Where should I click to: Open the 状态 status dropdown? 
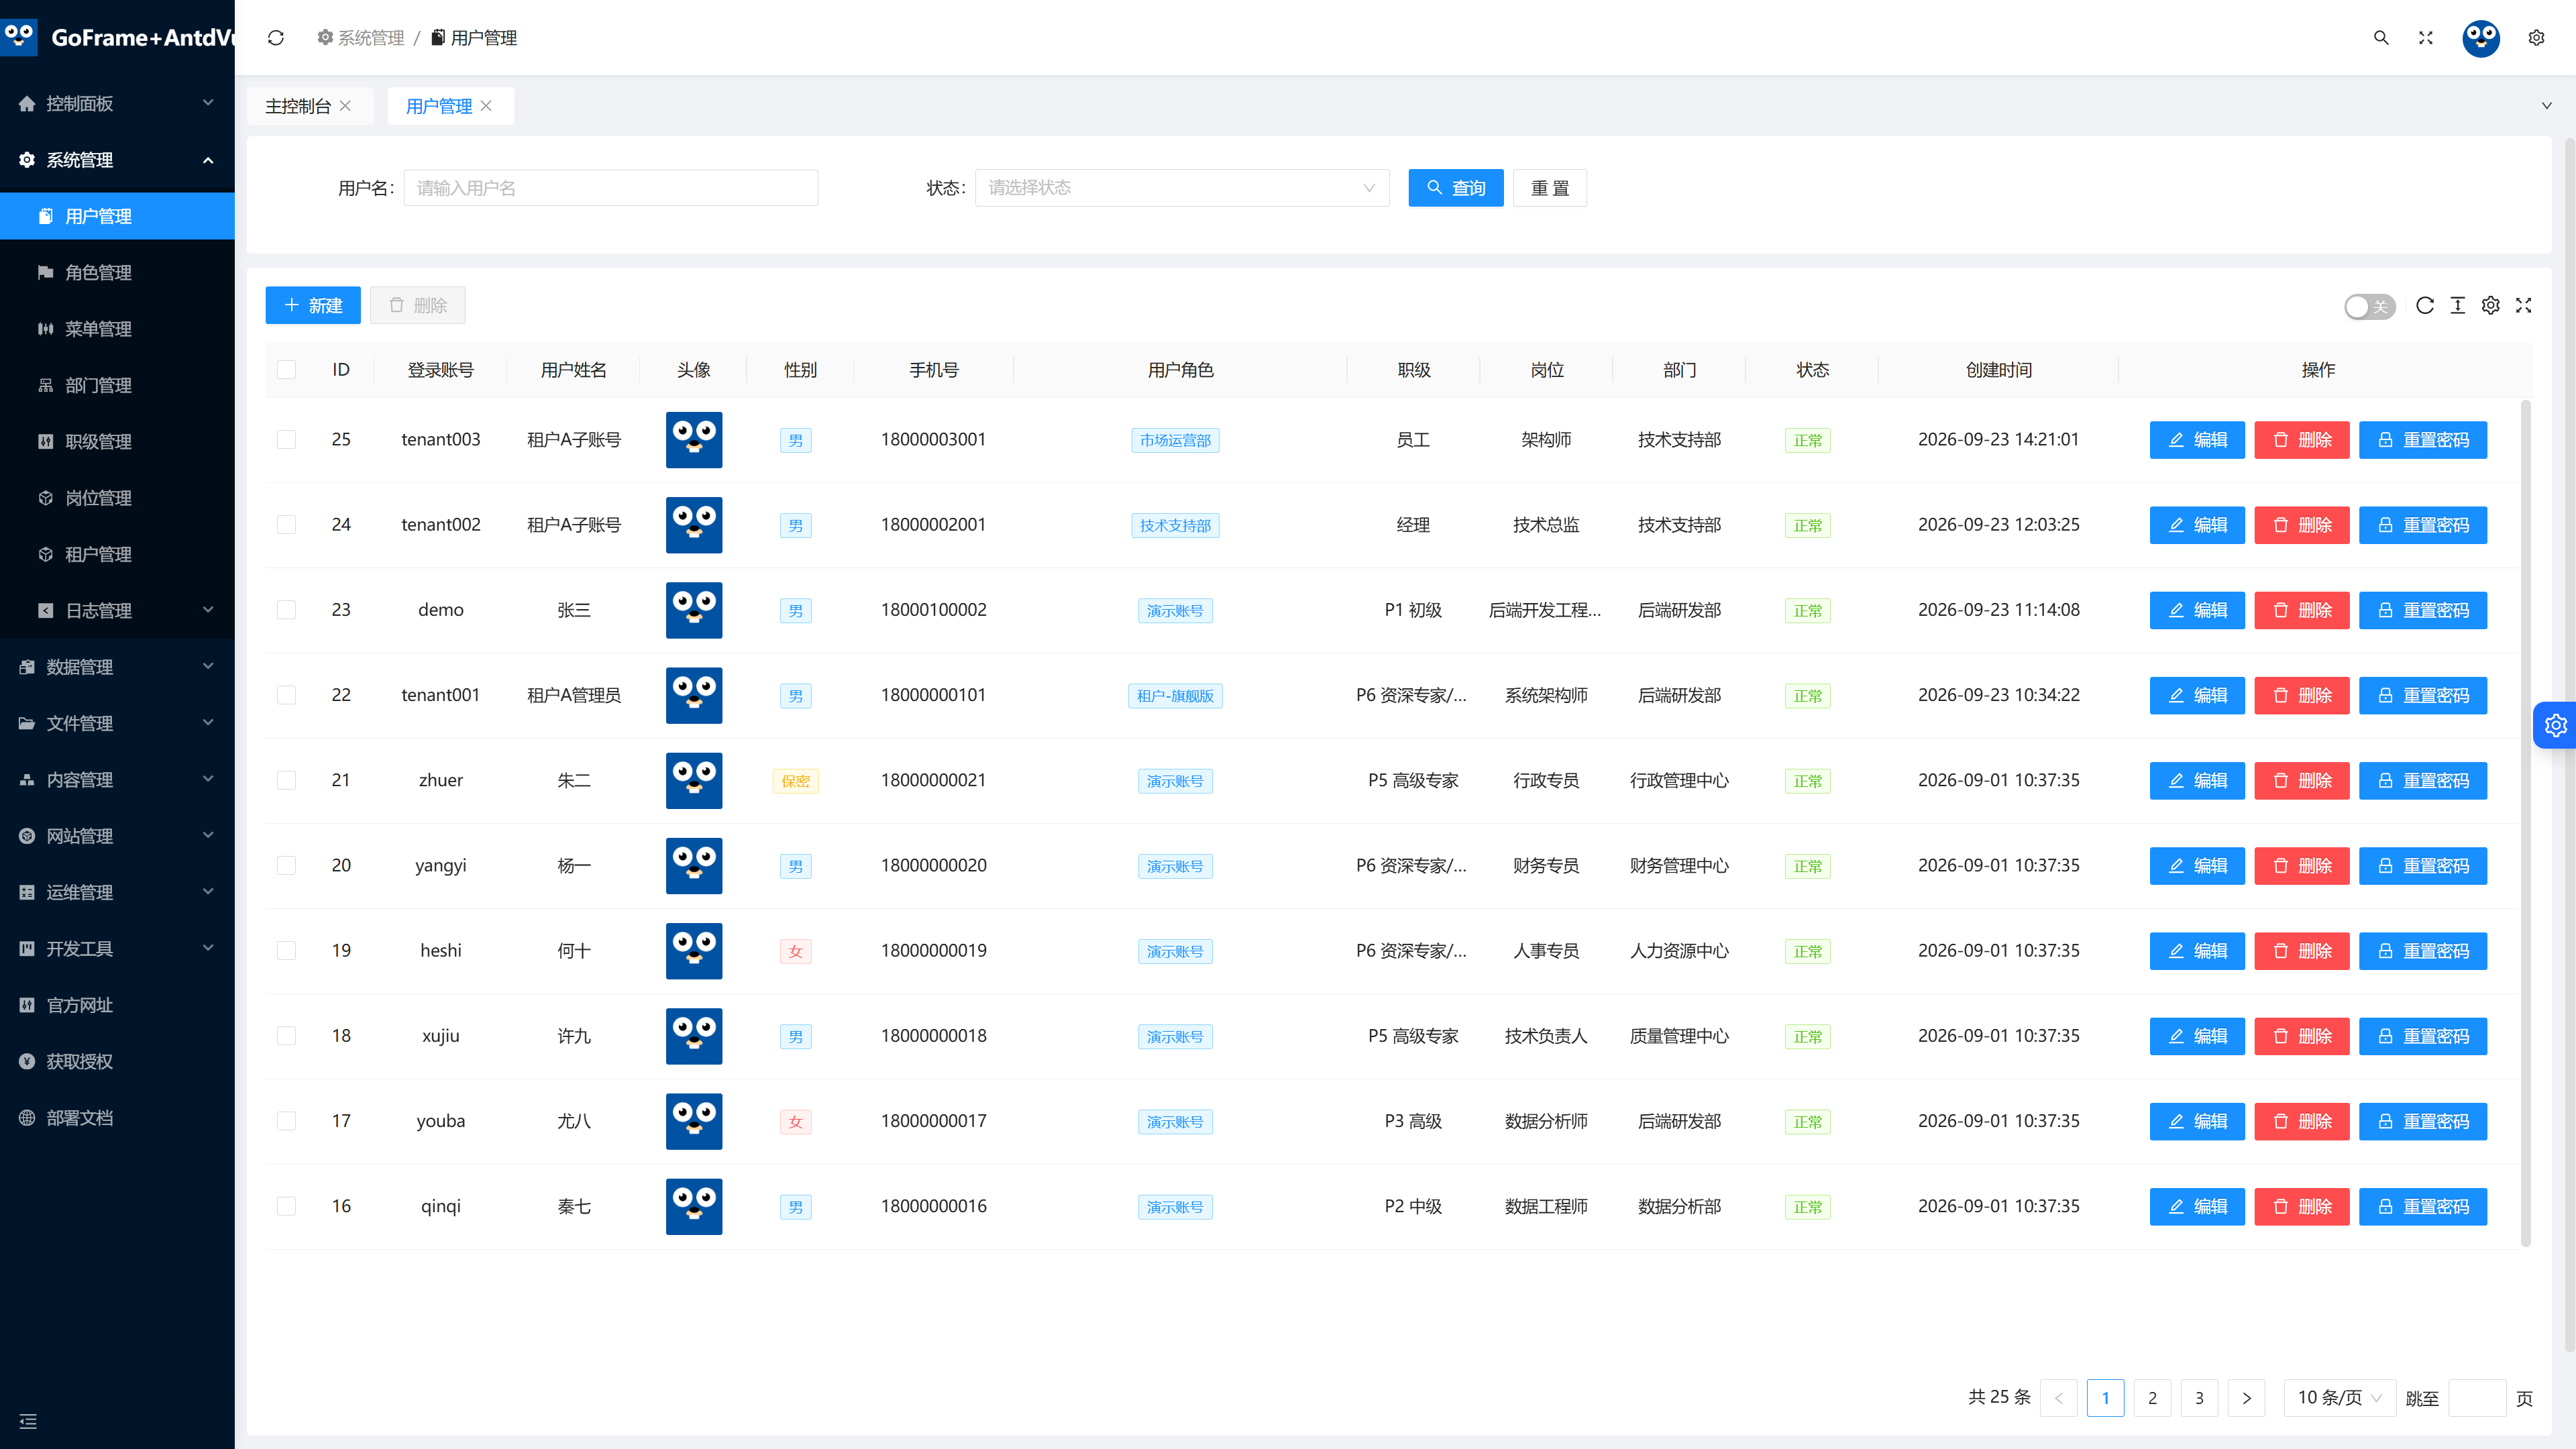coord(1182,188)
